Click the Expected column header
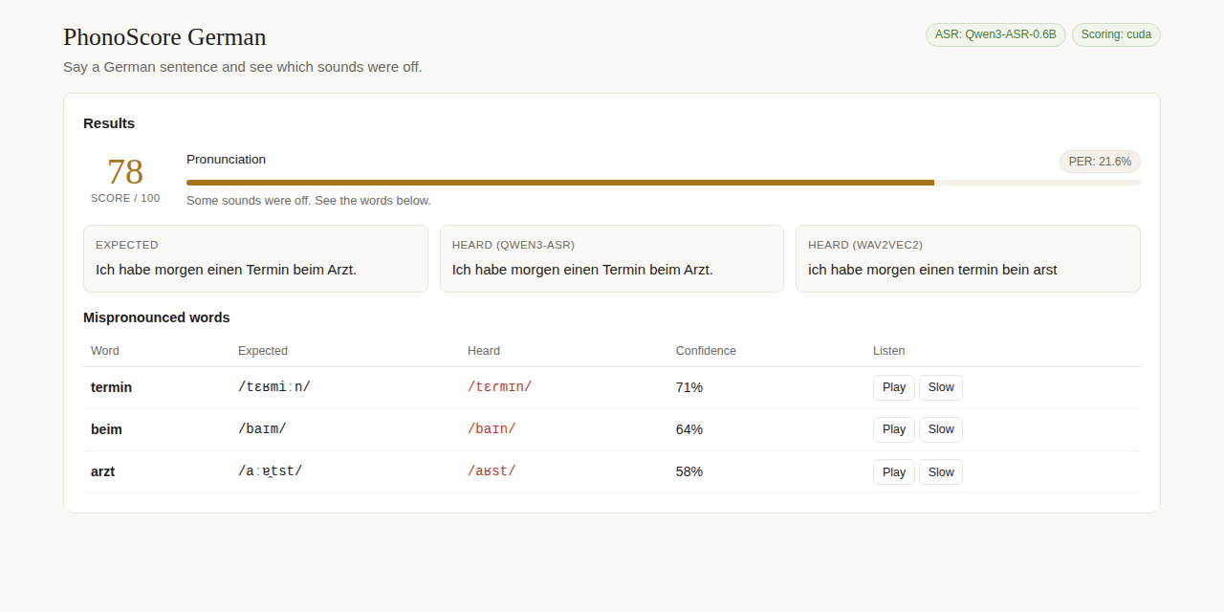Viewport: 1224px width, 612px height. [263, 351]
